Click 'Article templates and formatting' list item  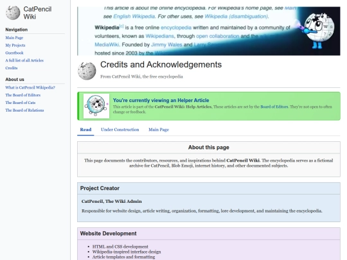click(x=124, y=257)
